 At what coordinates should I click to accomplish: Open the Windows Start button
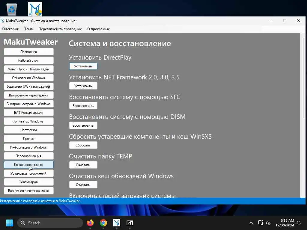click(10, 223)
